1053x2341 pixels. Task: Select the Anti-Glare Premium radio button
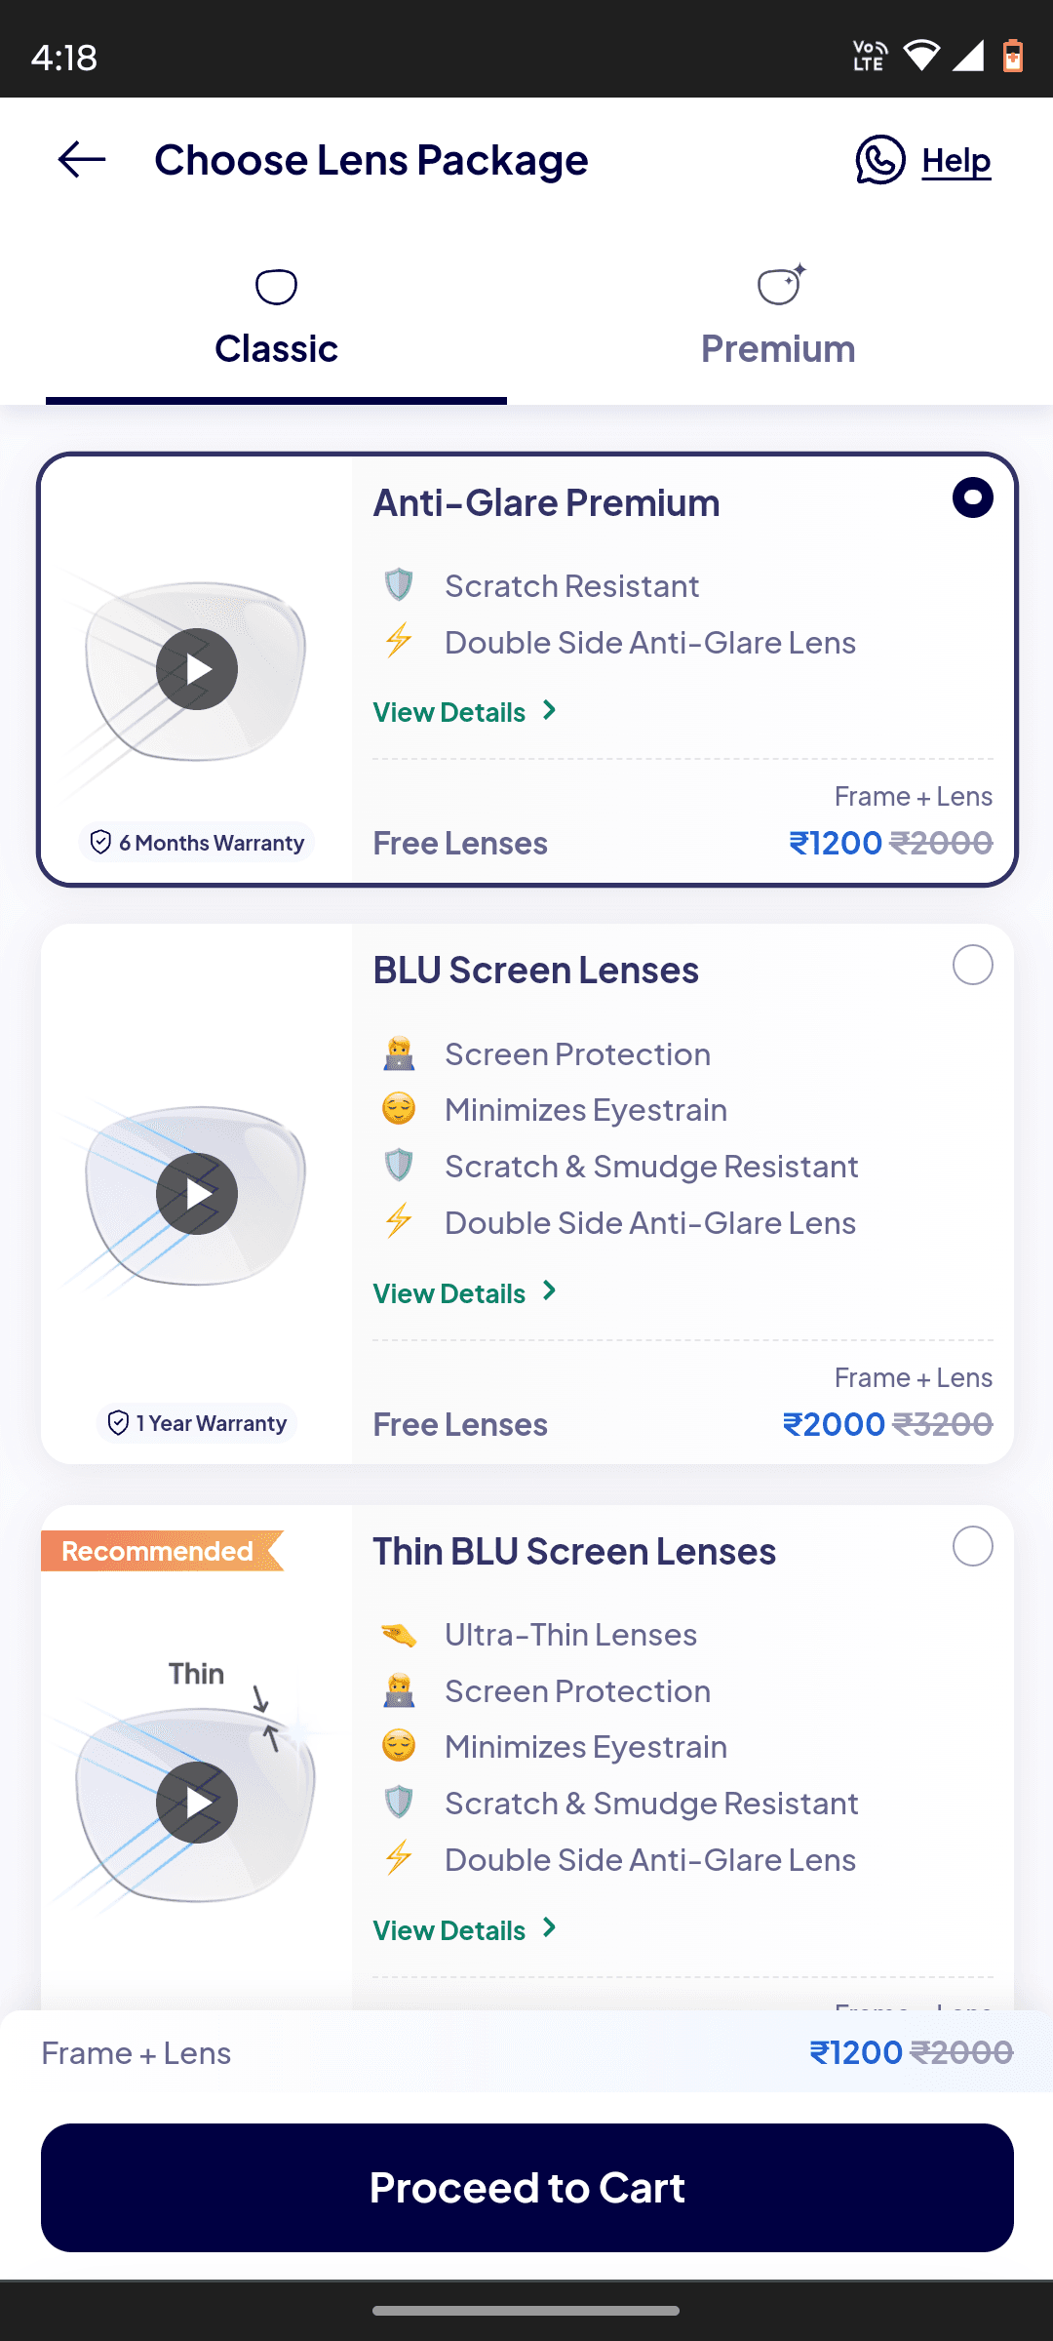click(x=972, y=497)
